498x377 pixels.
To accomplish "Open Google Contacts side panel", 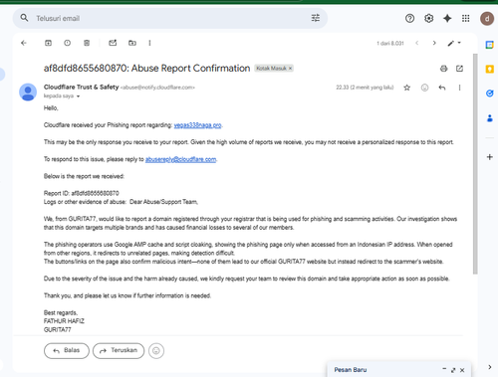I will click(490, 118).
